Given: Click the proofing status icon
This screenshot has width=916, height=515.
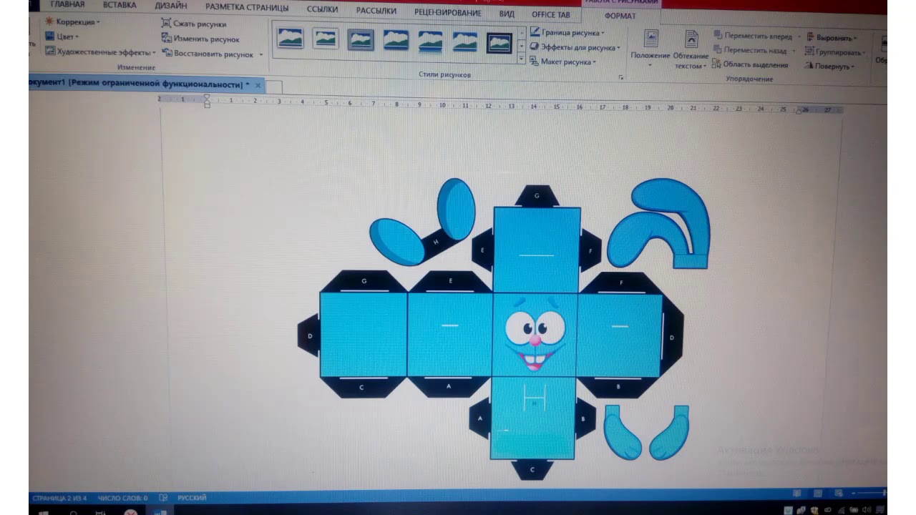Looking at the screenshot, I should tap(163, 497).
